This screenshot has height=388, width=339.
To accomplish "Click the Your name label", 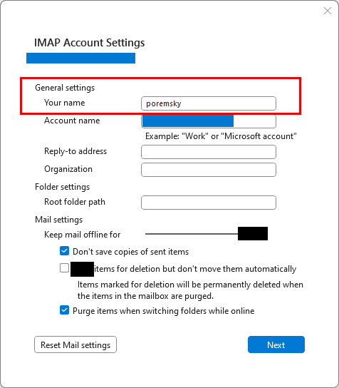I will click(x=65, y=103).
